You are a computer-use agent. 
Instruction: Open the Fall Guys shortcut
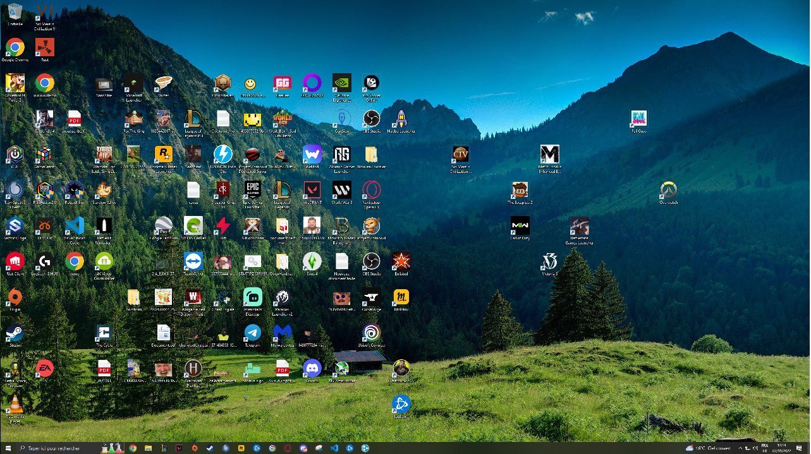638,119
